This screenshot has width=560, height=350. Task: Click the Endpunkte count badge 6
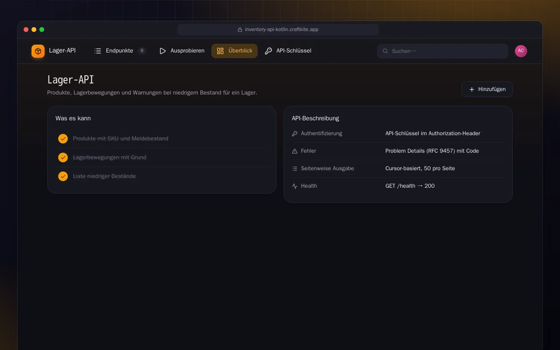[142, 51]
